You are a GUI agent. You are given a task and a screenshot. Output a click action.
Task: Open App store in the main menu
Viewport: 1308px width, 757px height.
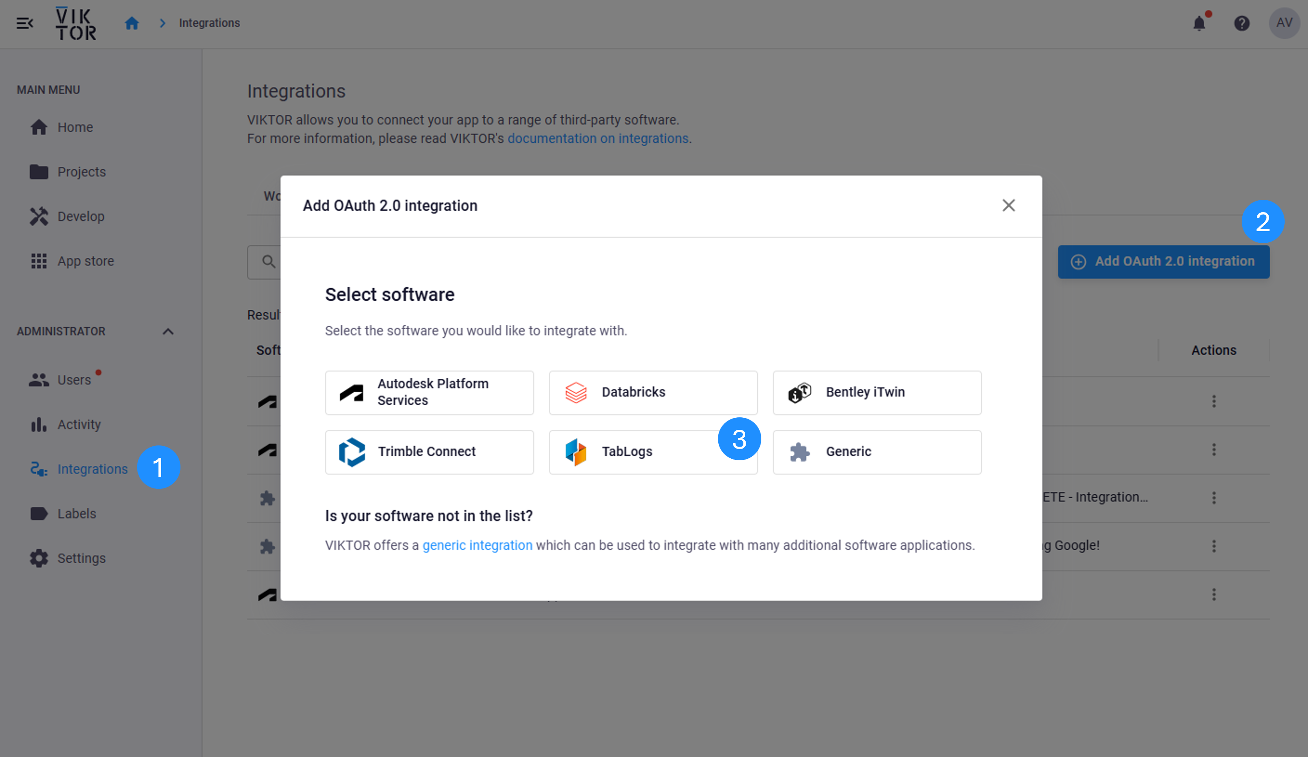point(86,261)
